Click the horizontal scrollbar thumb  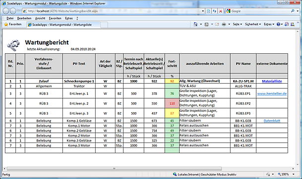click(114, 169)
